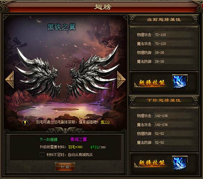Select the lightning skill icon in current attributes

pyautogui.click(x=180, y=82)
